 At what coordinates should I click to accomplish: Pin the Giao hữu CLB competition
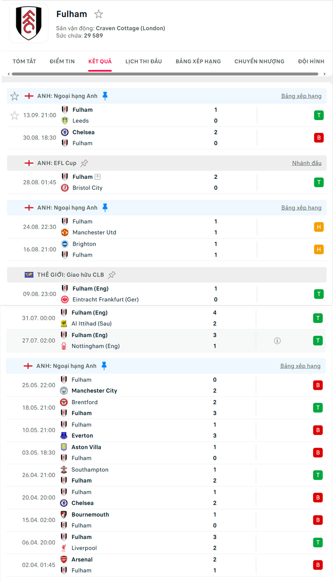tap(112, 275)
